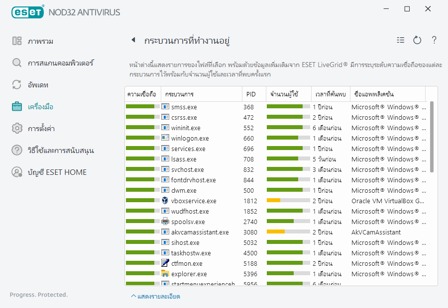
Task: Sort by the PID column header
Action: (x=252, y=94)
